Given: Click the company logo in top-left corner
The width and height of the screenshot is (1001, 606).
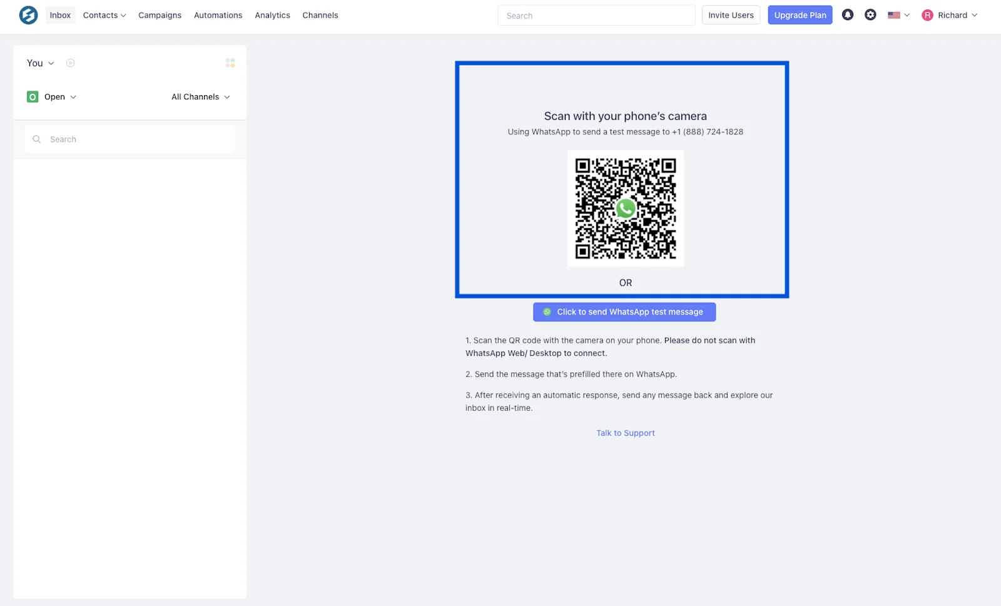Looking at the screenshot, I should (28, 14).
